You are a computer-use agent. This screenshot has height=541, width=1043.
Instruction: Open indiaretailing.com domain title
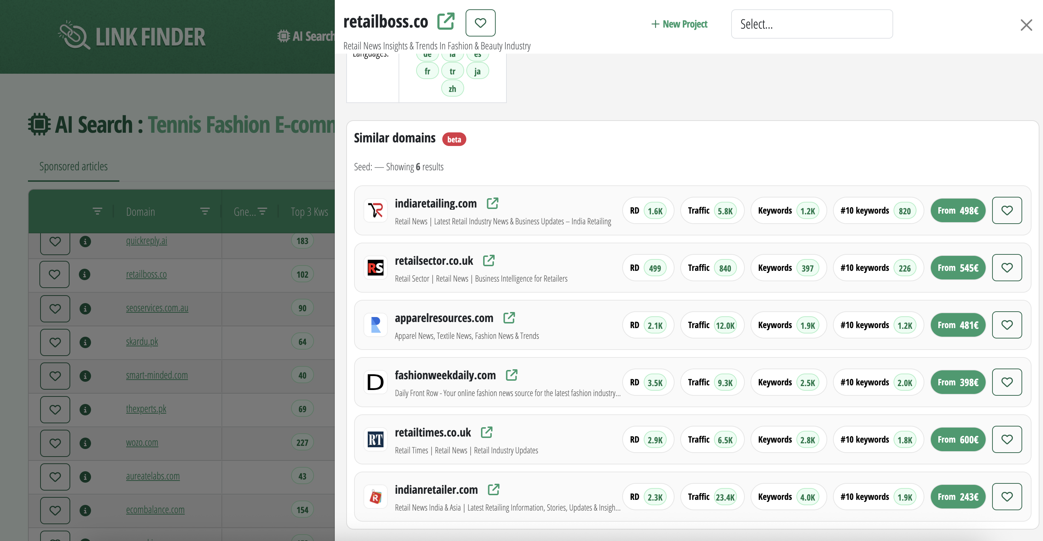(x=436, y=203)
